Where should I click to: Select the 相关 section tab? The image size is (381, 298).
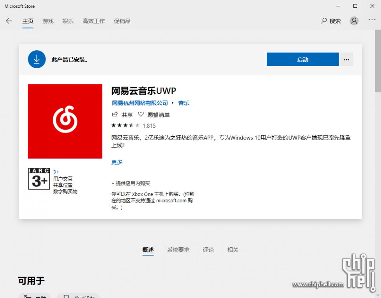point(233,250)
